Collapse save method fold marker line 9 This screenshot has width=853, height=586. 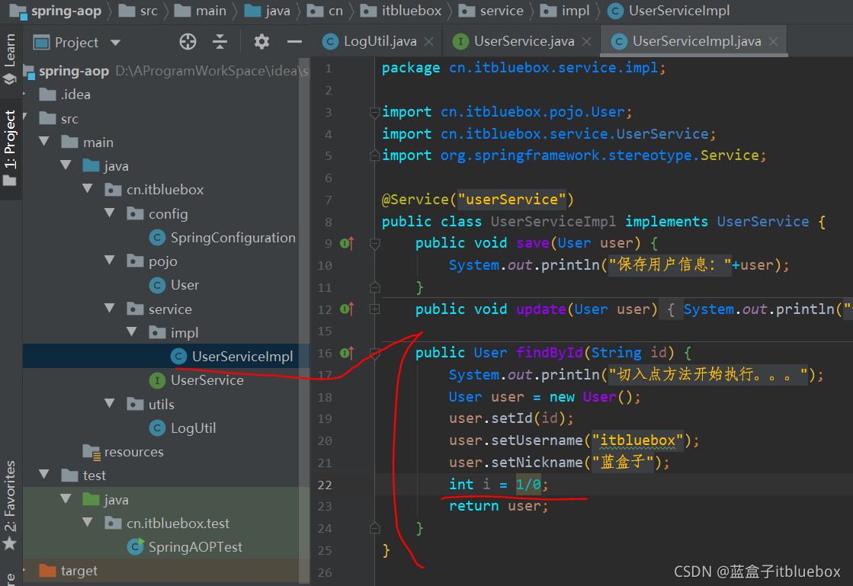[x=375, y=244]
